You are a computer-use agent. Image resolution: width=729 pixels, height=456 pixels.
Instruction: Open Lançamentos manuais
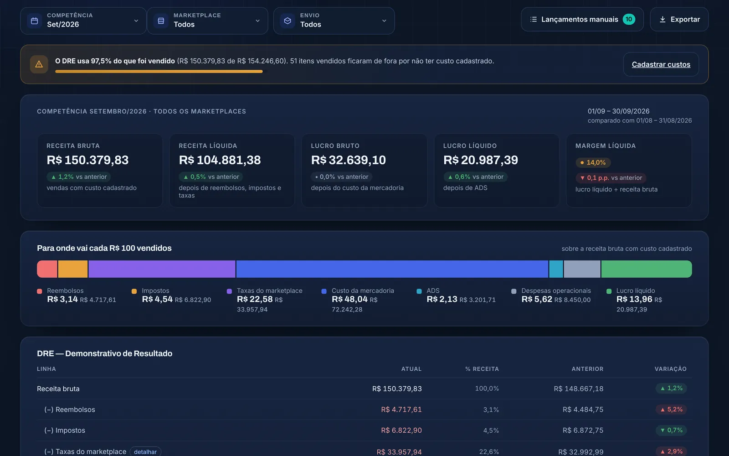[x=582, y=19]
